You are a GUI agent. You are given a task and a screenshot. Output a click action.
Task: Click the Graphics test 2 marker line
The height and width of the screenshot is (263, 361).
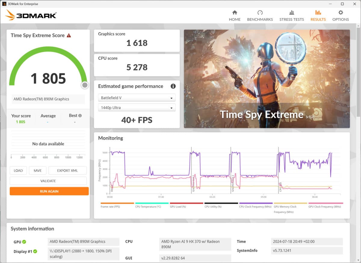click(x=231, y=170)
